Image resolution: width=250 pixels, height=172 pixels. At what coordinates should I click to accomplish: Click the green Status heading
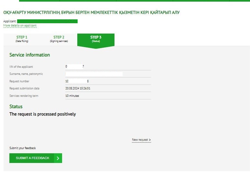[16, 106]
